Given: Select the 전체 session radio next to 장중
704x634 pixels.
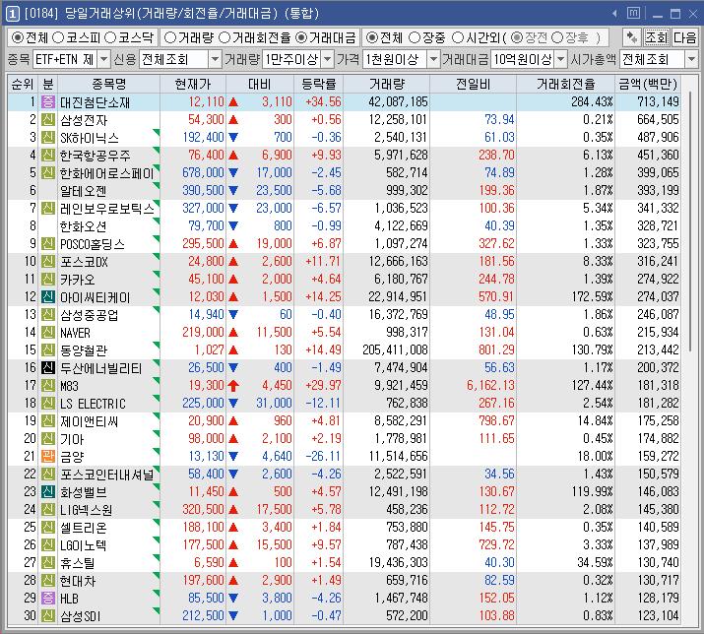Looking at the screenshot, I should coord(372,37).
